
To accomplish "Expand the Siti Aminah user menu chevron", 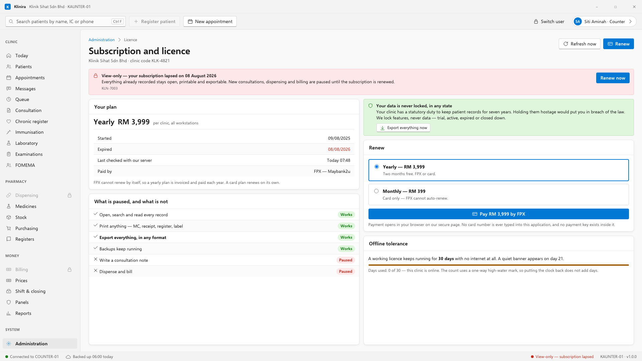I will pos(630,21).
